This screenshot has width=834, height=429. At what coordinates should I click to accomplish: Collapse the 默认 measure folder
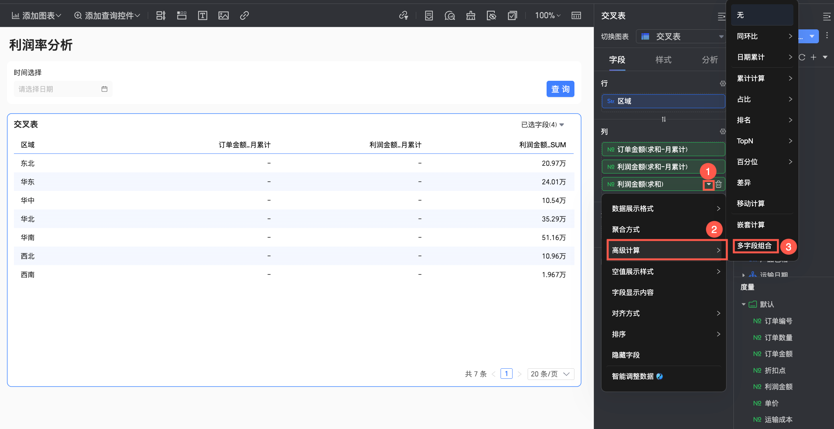click(743, 304)
